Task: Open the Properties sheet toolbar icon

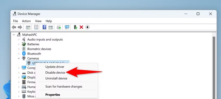Action: point(36,27)
